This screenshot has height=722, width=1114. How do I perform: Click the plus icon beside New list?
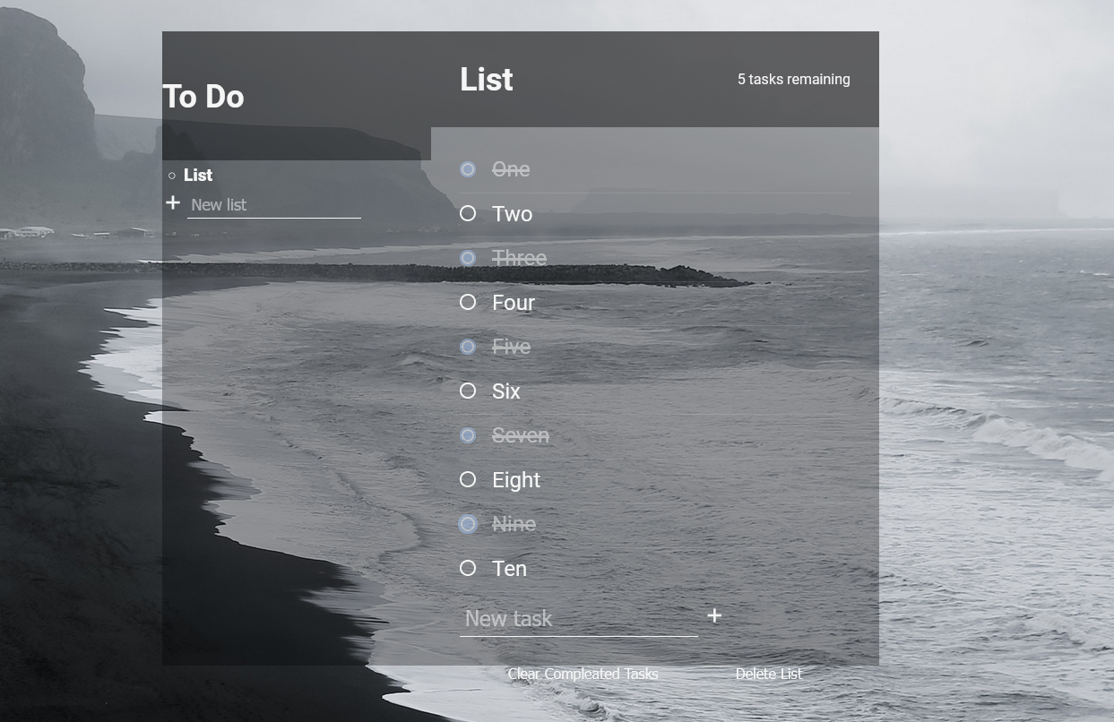173,203
